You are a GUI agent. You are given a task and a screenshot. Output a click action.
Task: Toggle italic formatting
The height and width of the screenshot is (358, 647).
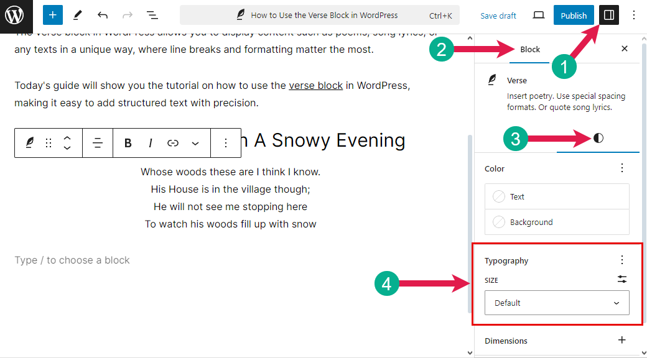pos(150,142)
